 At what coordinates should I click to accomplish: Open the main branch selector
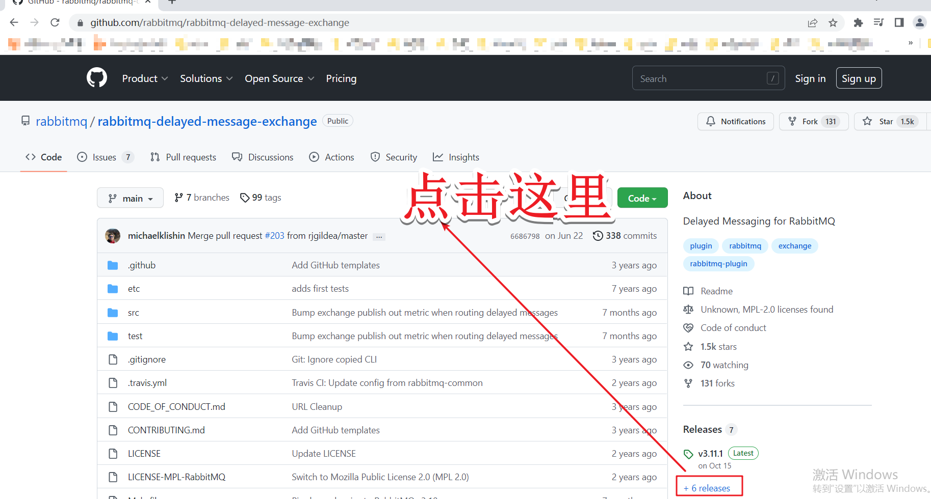coord(130,198)
